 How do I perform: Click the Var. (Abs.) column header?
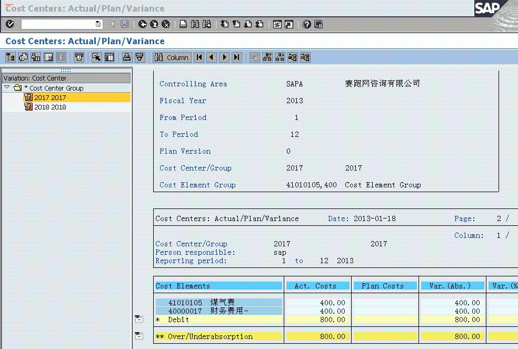click(x=453, y=286)
